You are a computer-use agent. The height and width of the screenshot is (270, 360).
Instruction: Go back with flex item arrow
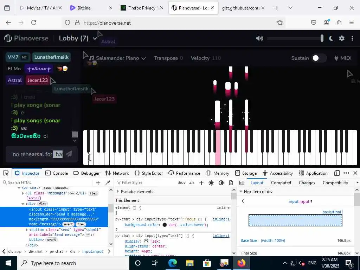[243, 201]
